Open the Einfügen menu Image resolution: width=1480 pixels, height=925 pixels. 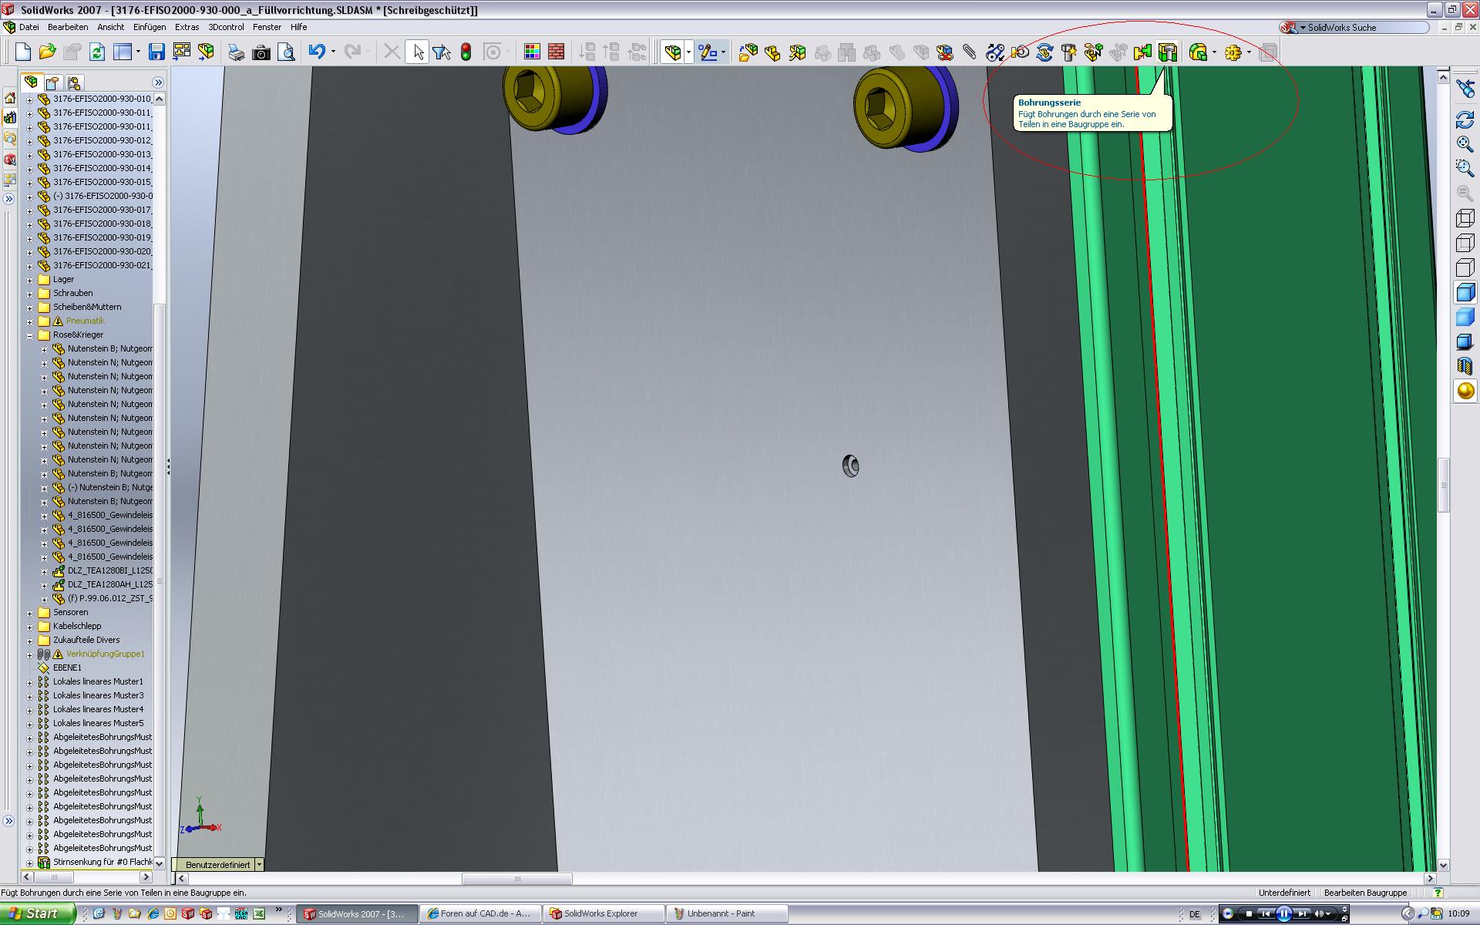150,27
